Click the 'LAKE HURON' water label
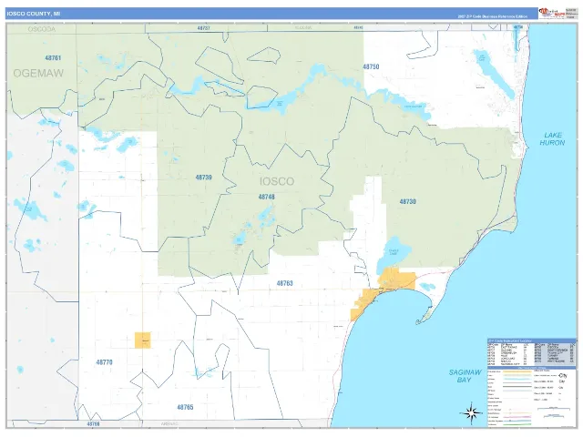Screen dimensions: 583x437 (552, 139)
